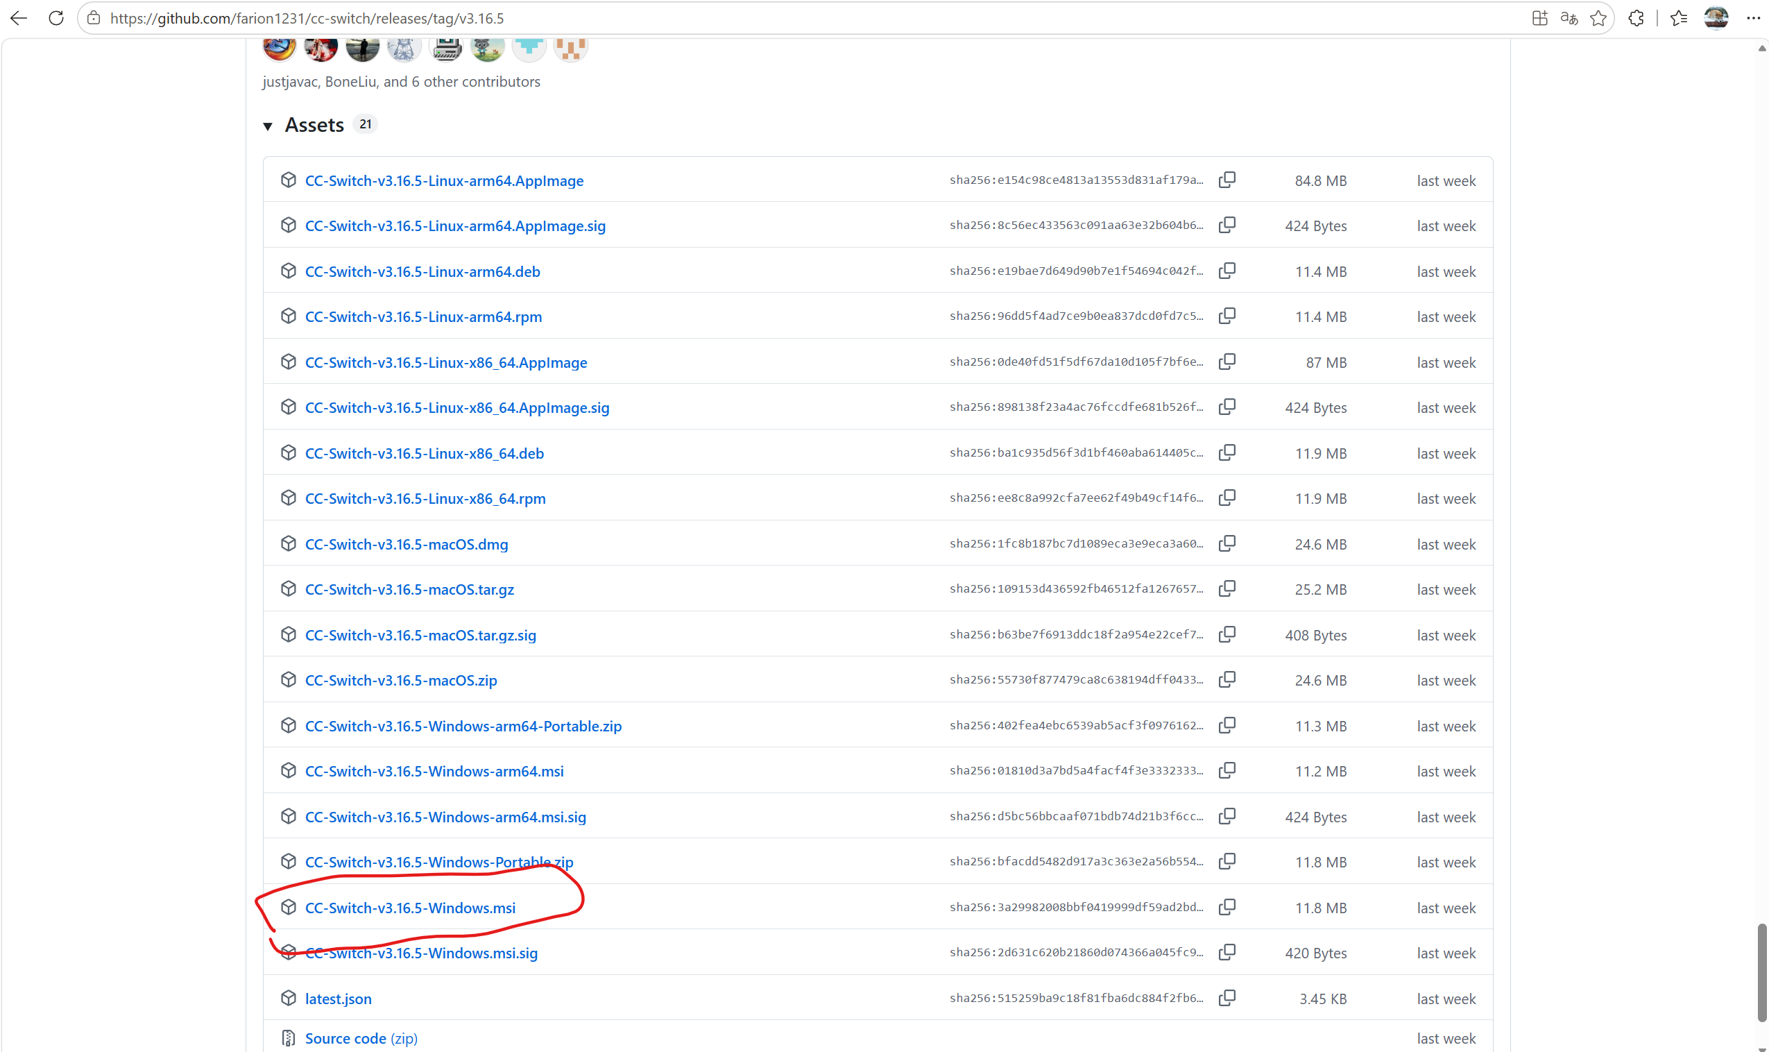Collapse the Assets section

[x=268, y=126]
